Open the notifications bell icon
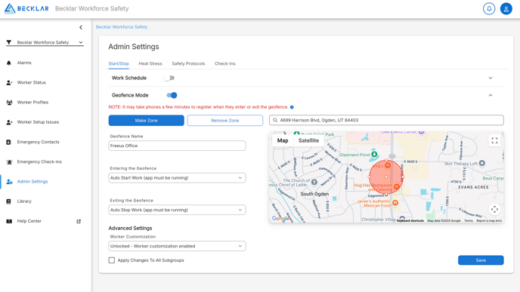This screenshot has height=292, width=520. 489,8
